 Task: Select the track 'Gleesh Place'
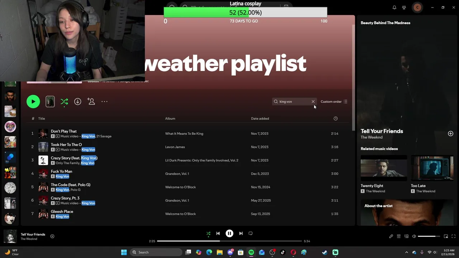coord(62,212)
